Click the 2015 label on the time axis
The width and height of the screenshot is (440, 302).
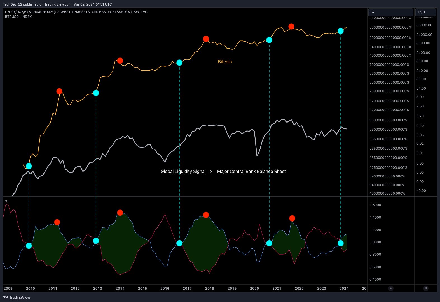click(x=142, y=288)
